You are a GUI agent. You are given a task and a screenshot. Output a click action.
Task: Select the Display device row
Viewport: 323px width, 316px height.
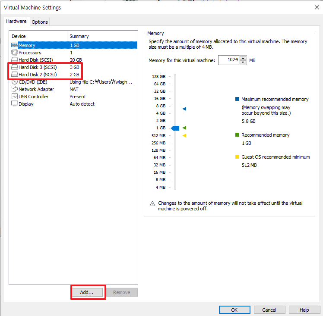click(74, 104)
